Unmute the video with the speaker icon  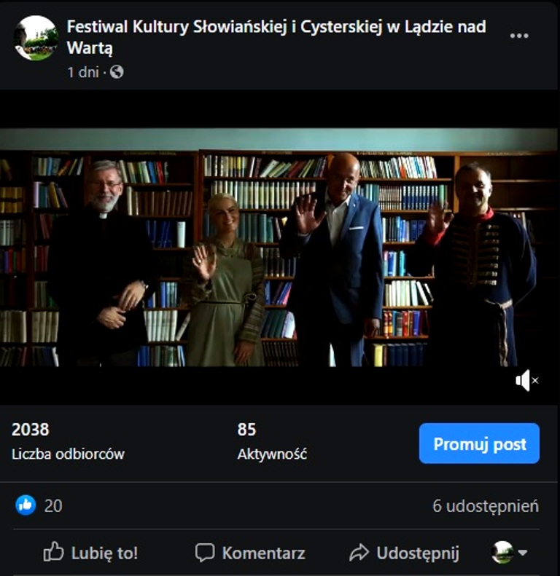pyautogui.click(x=527, y=381)
